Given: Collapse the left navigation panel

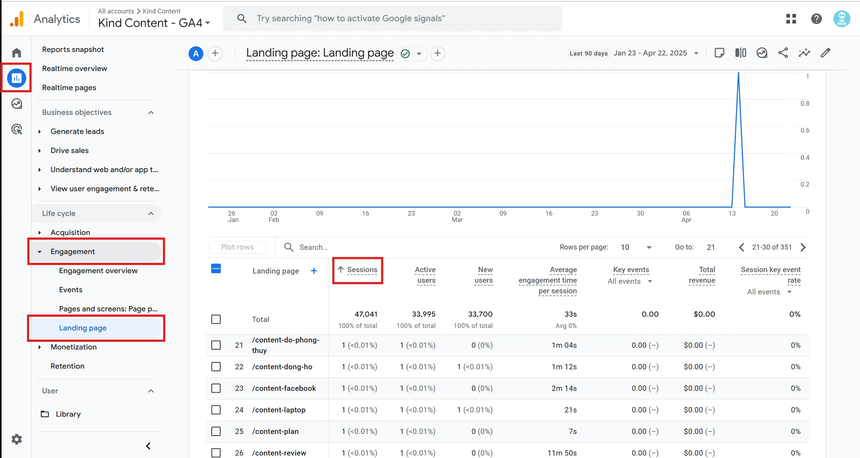Looking at the screenshot, I should coord(148,446).
